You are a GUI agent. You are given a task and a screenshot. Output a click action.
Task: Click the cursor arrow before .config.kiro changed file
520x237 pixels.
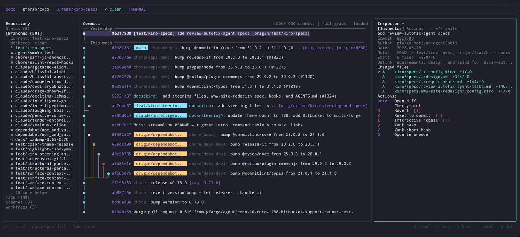point(379,72)
